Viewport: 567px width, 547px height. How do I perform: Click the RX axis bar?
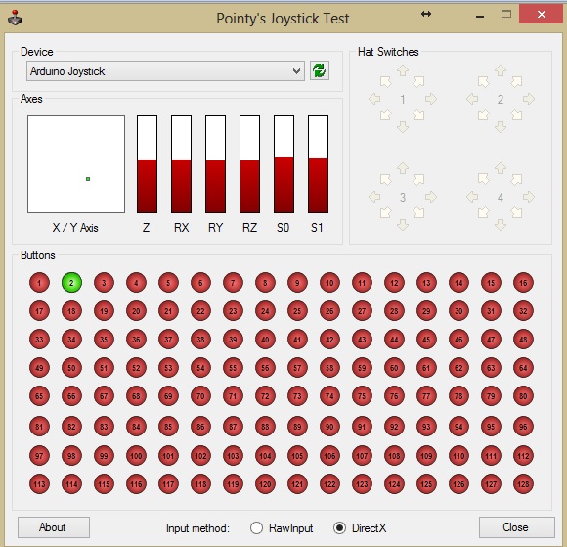click(x=181, y=164)
